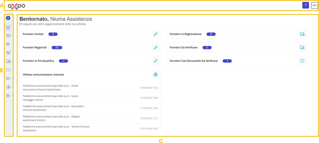Go to Home icon in sidebar
The width and height of the screenshot is (319, 143).
8,27
